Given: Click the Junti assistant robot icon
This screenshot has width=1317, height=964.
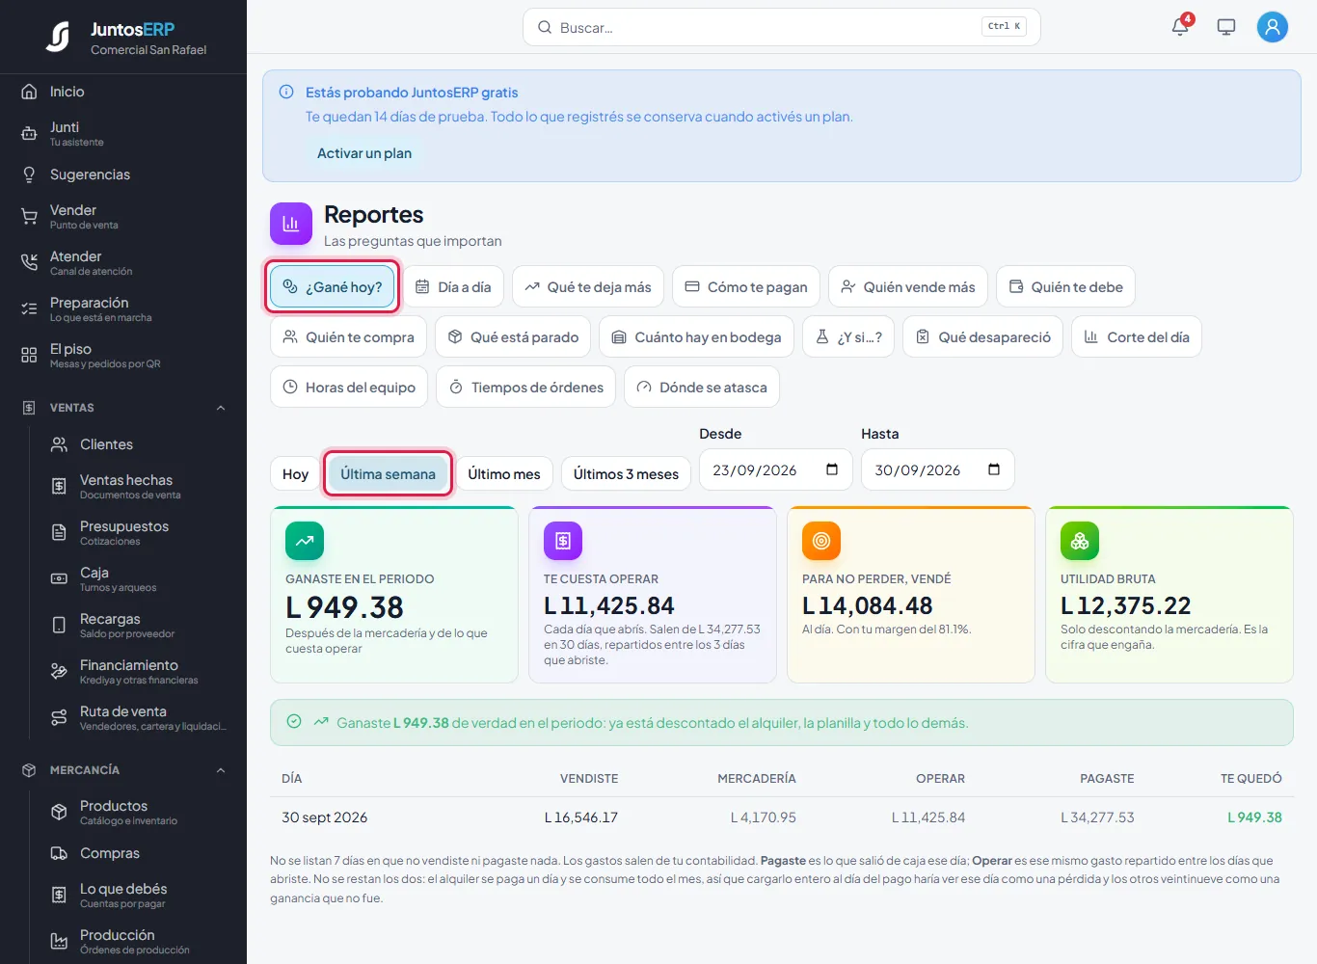Looking at the screenshot, I should 29,134.
